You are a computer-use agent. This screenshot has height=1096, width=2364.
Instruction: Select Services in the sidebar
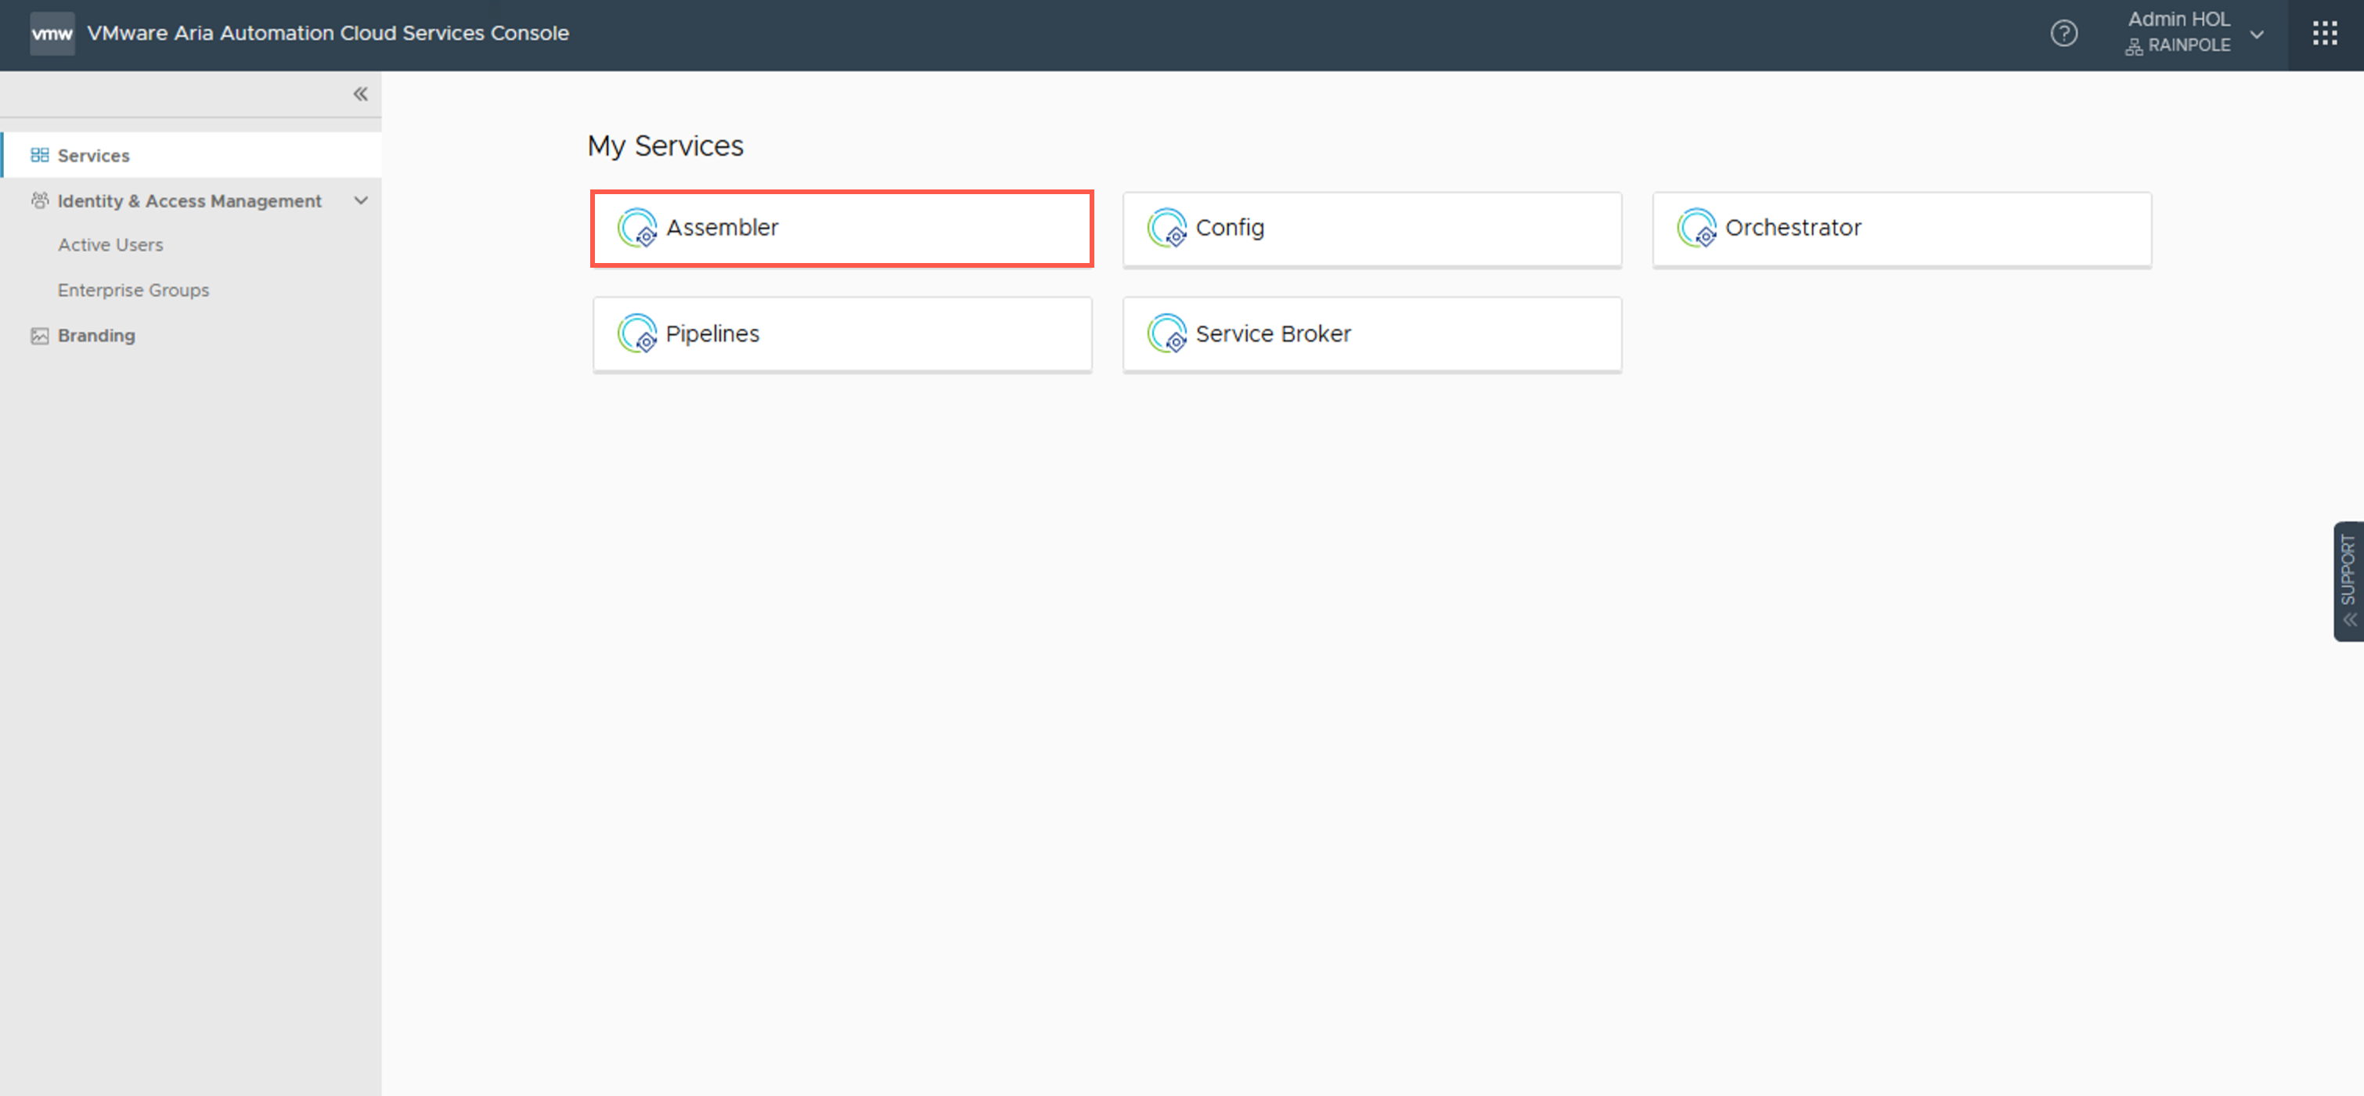[x=92, y=155]
